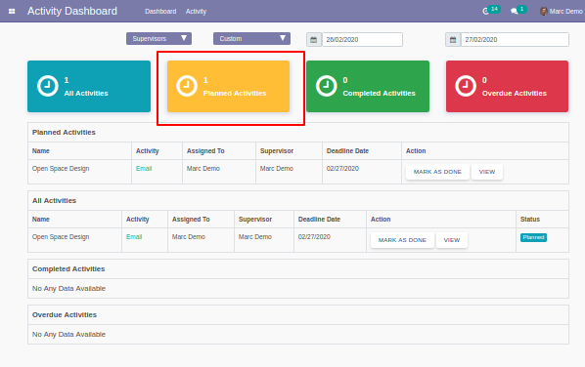
Task: Click the Planned Activities section heading
Action: point(64,132)
